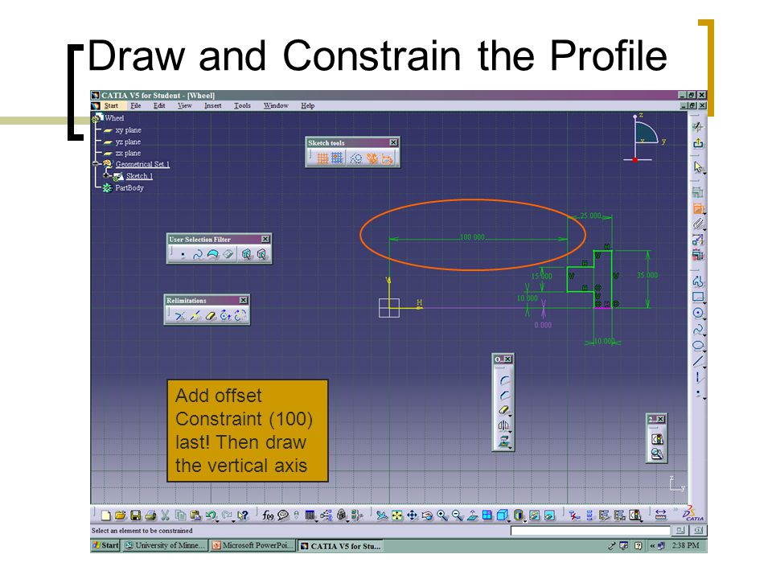Collapse the Geometrical Set.1 tree node
The width and height of the screenshot is (772, 579).
[96, 164]
